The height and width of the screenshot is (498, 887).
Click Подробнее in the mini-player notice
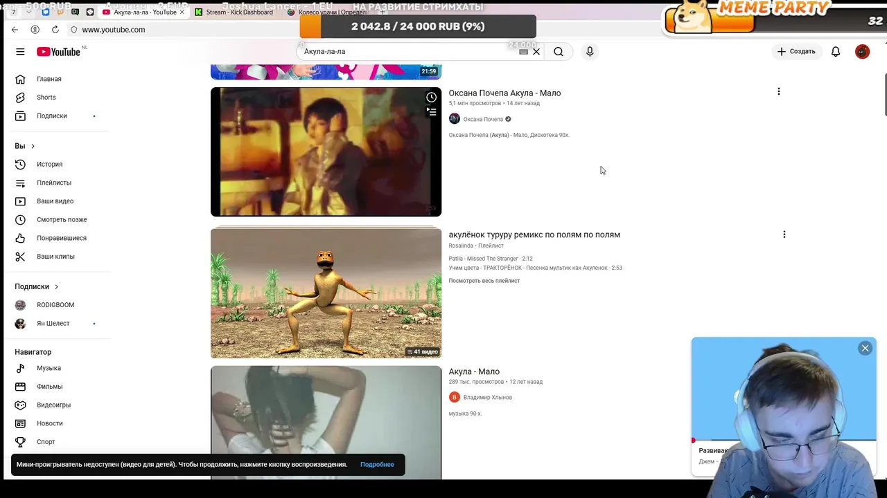coord(377,464)
